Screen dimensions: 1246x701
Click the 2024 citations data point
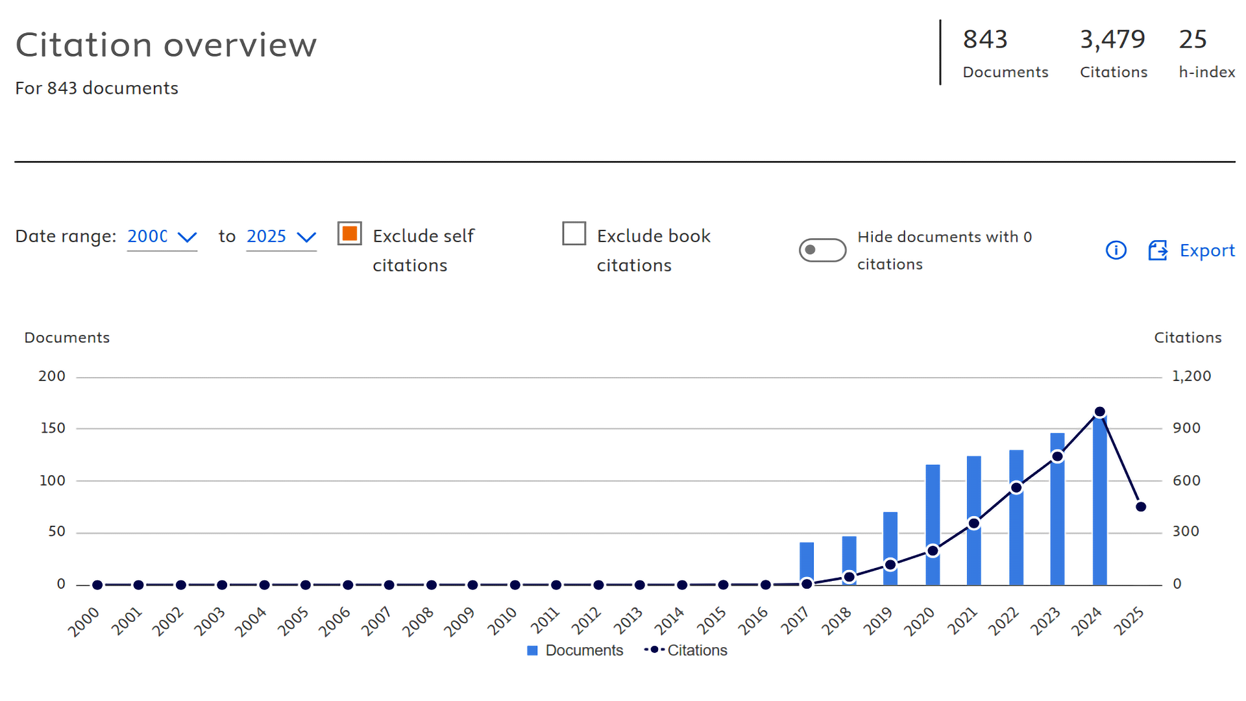coord(1099,412)
